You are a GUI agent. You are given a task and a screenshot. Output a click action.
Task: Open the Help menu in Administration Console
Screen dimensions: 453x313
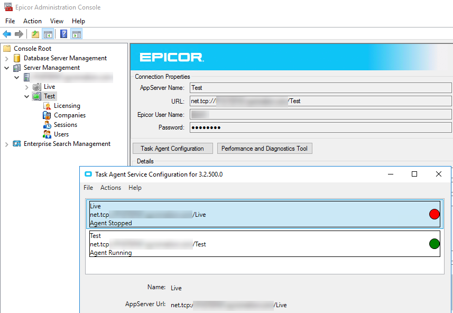78,21
